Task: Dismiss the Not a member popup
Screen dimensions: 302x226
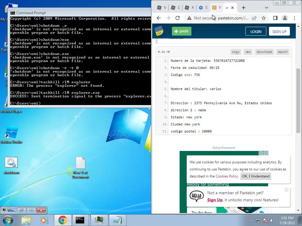Action: [x=286, y=190]
